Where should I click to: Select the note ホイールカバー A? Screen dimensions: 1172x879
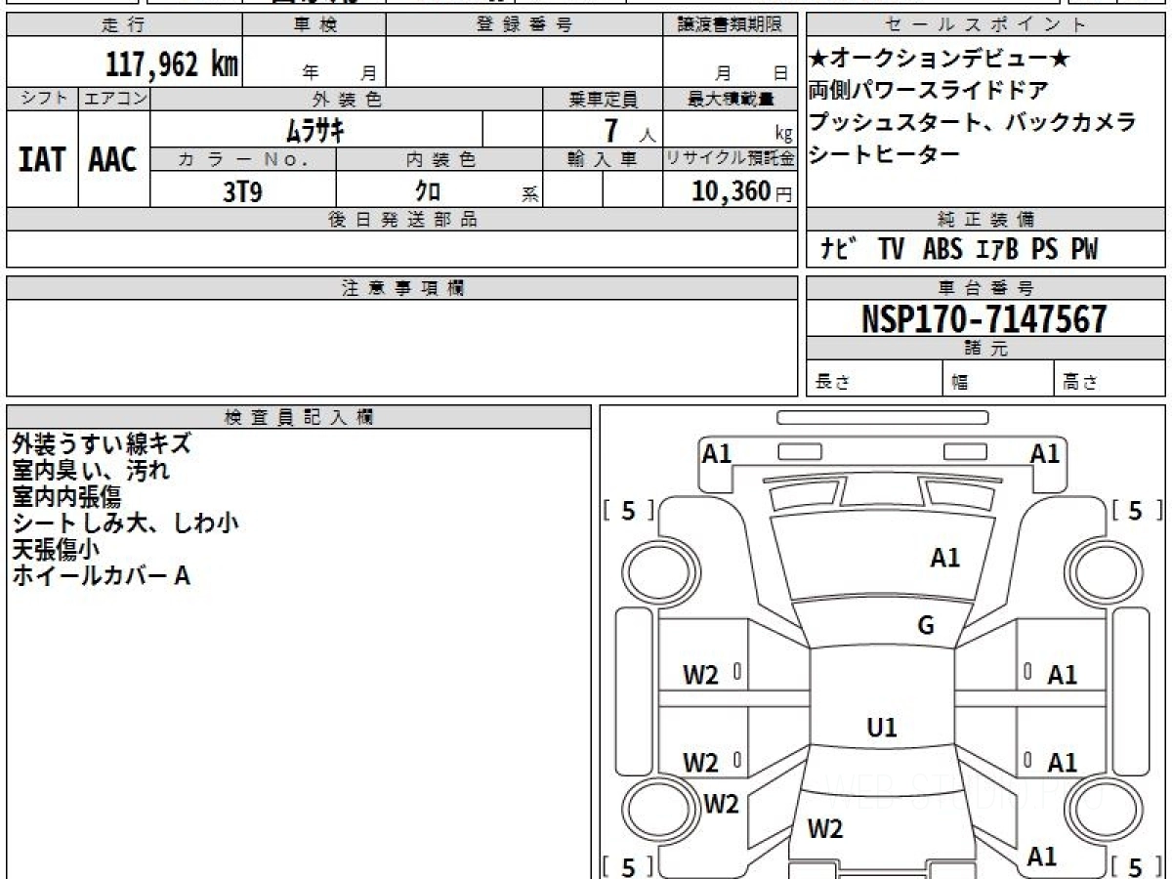101,576
